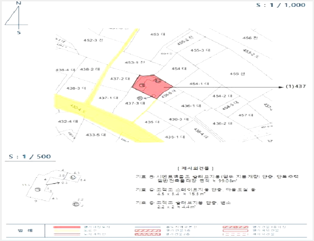Click the circled ㉡ symbol in red parcel
Viewport: 314px width, 241px height.
point(158,81)
